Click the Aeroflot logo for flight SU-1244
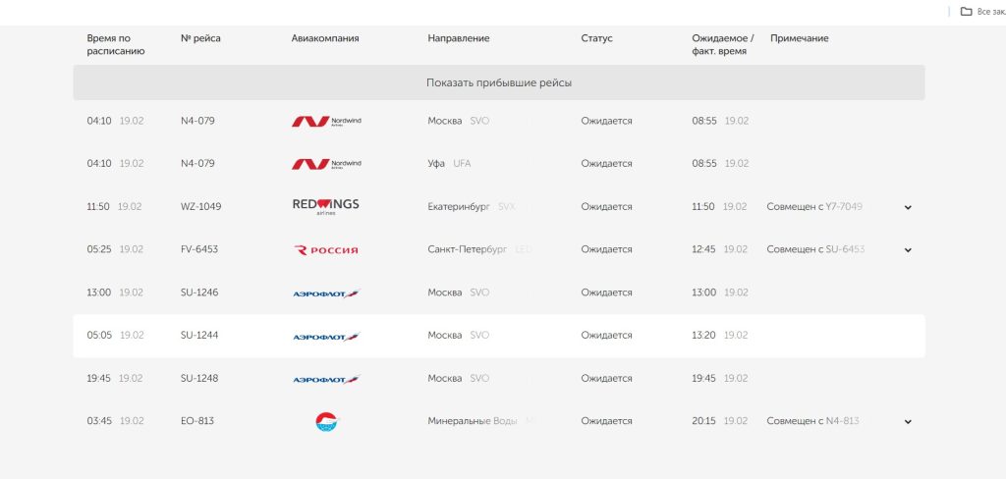The height and width of the screenshot is (479, 1006). pos(326,336)
